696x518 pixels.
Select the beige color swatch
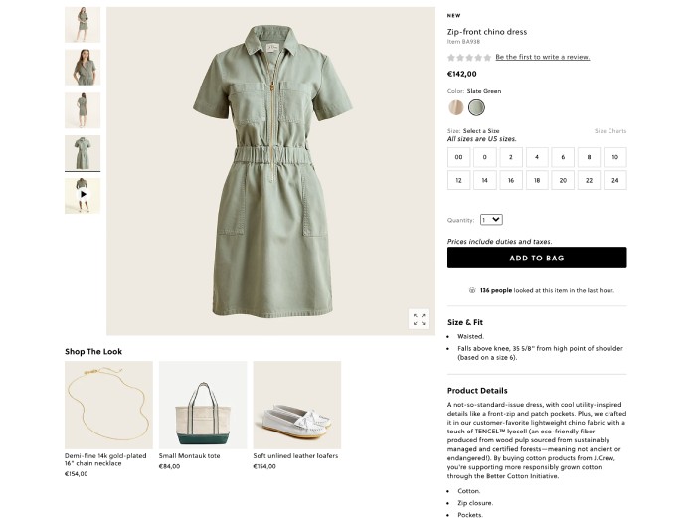click(x=455, y=107)
